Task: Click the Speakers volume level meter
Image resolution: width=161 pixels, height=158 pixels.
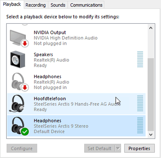Action: [x=140, y=59]
